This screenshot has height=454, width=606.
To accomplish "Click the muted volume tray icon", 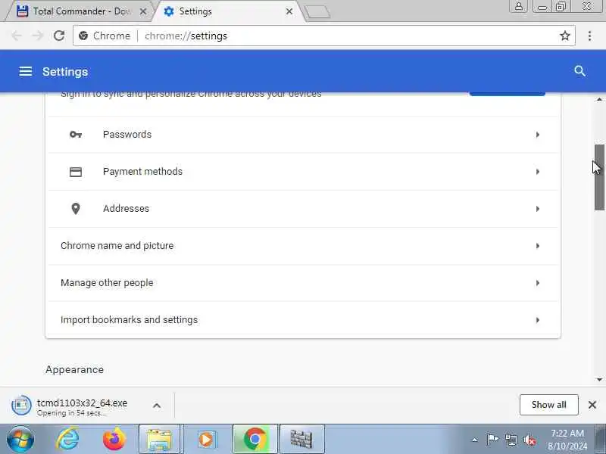I will point(529,440).
